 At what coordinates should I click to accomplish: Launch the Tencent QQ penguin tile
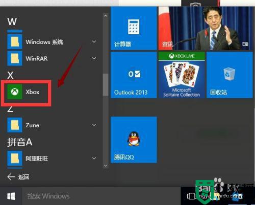point(134,140)
